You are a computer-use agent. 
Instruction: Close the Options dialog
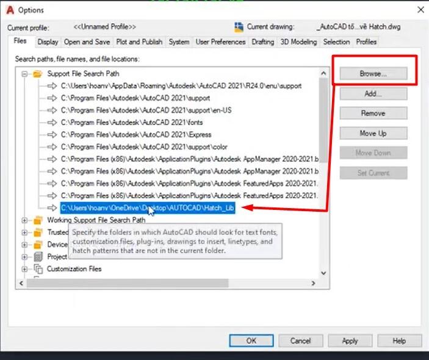421,10
